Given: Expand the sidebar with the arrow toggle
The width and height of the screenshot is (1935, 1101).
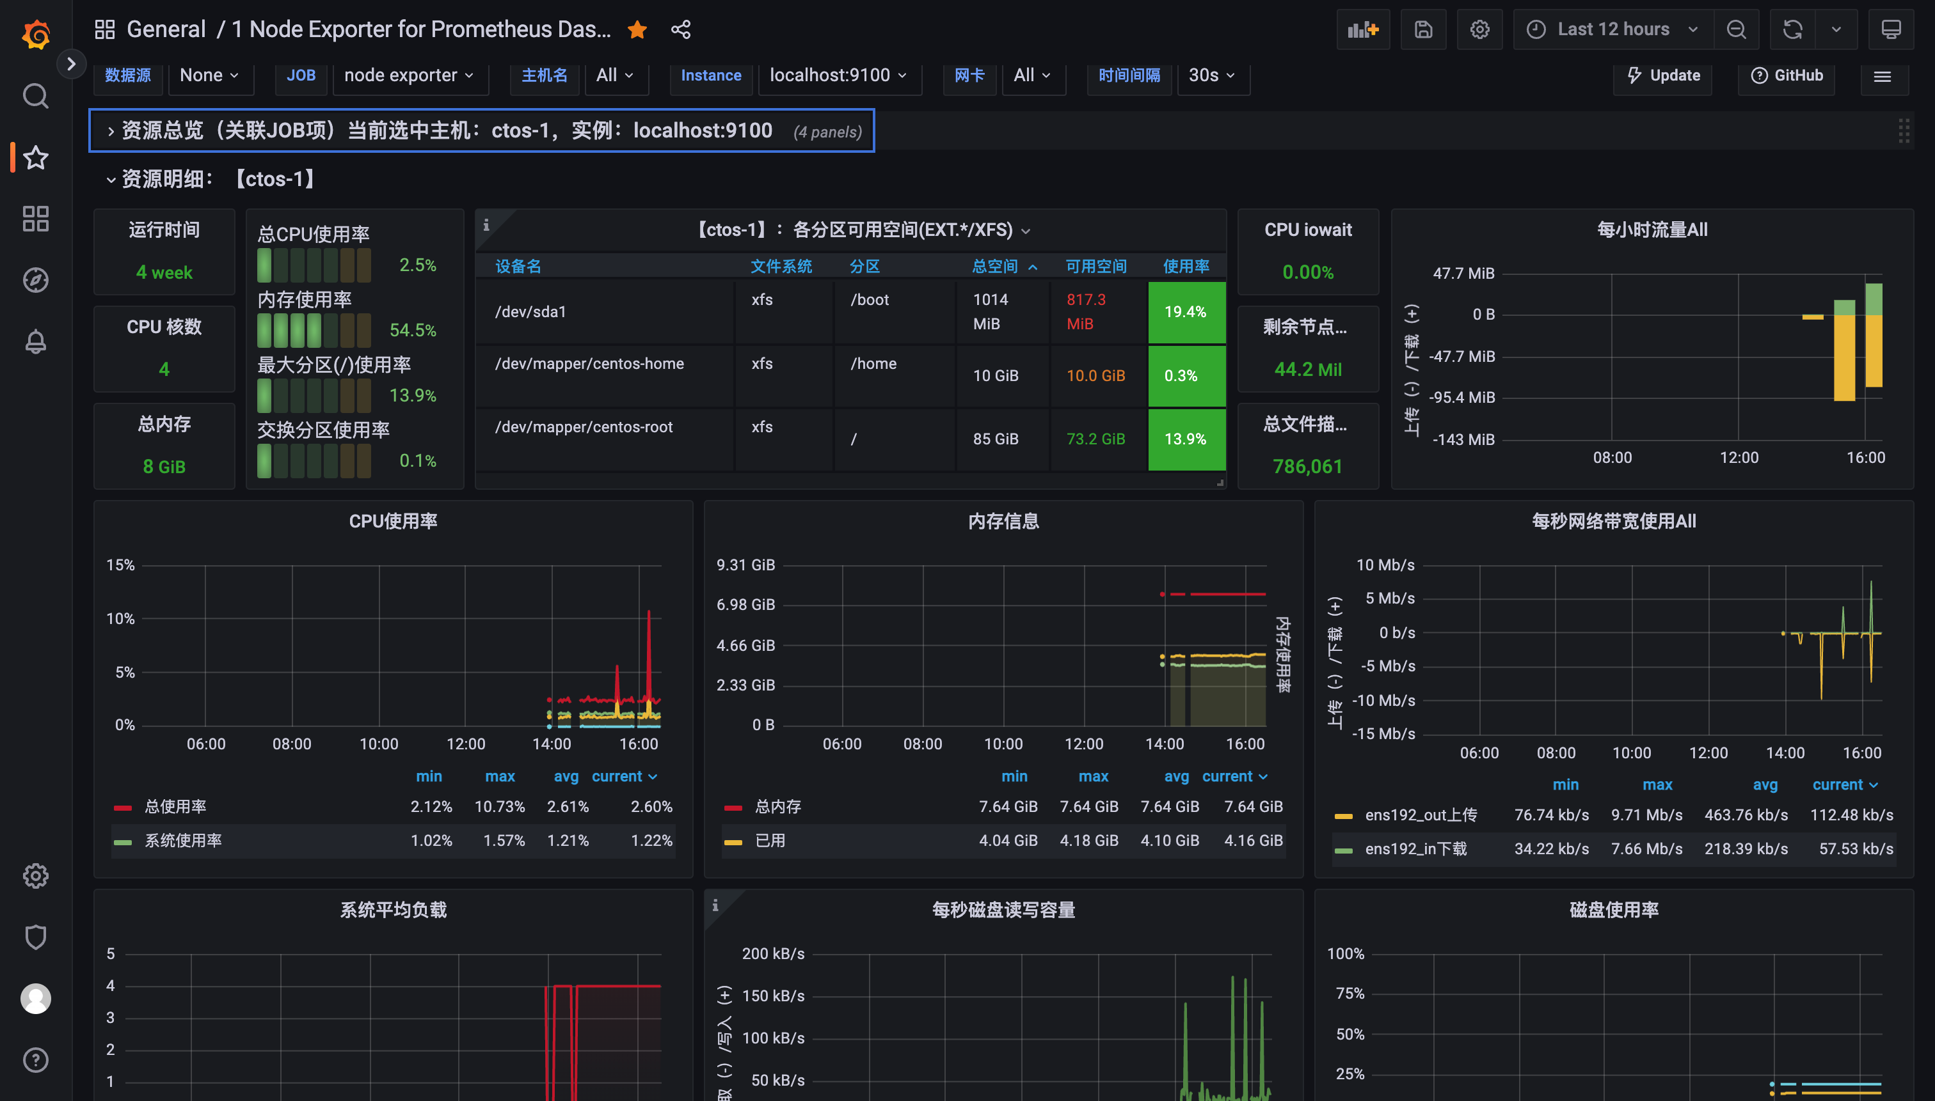Looking at the screenshot, I should 71,63.
